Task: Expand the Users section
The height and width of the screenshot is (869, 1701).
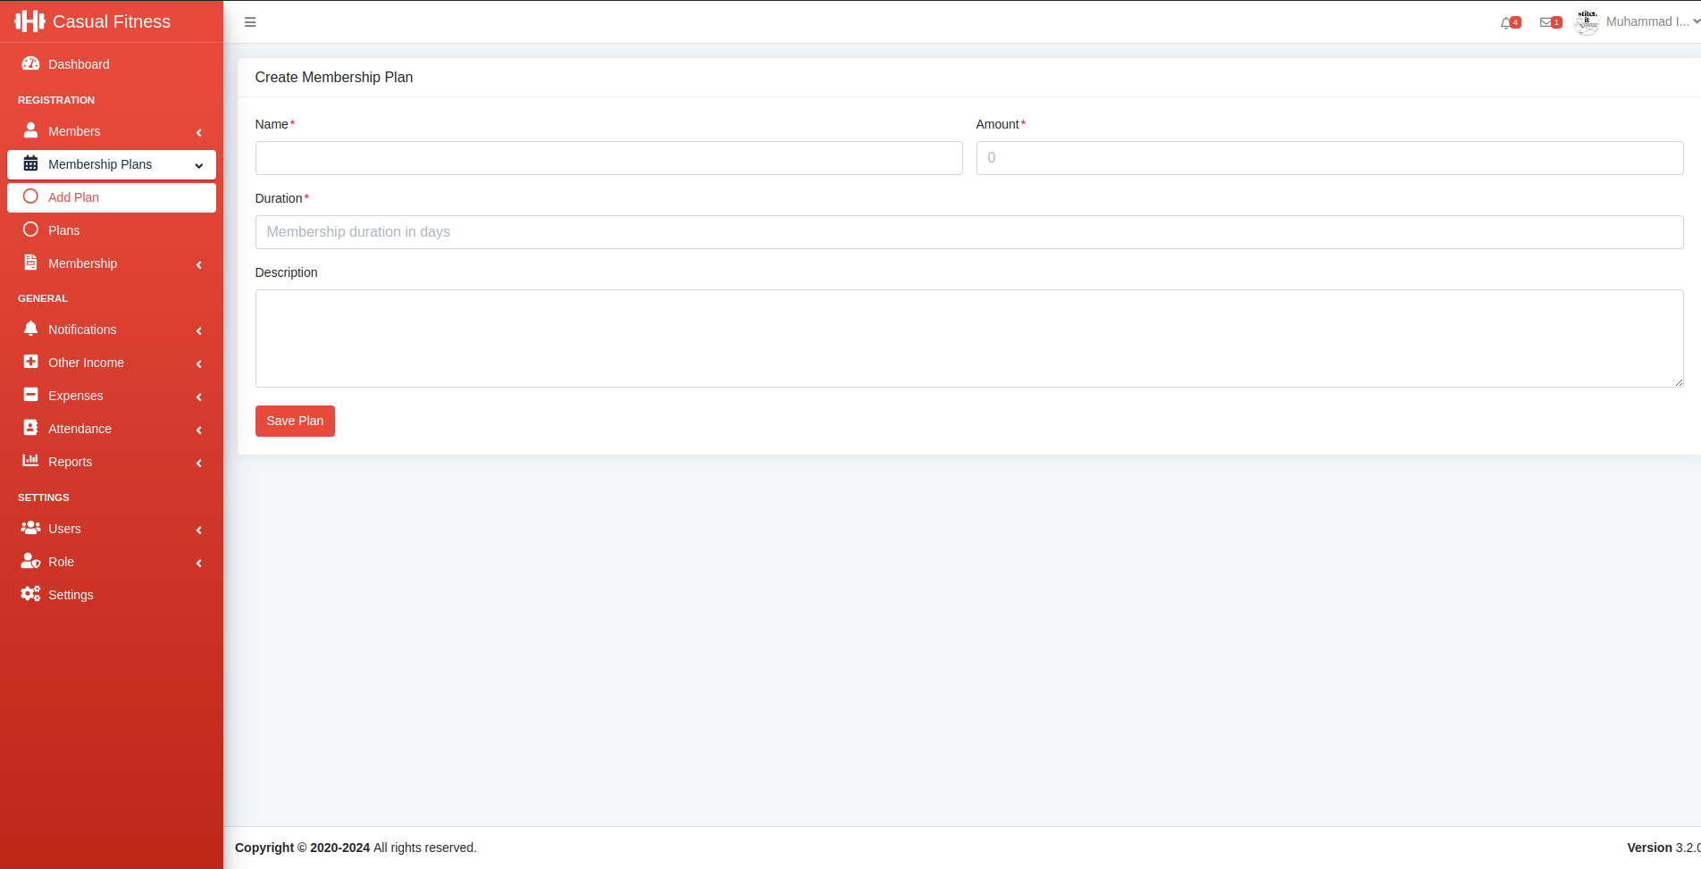Action: tap(198, 529)
